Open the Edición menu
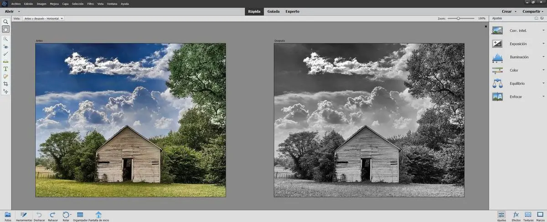547x222 pixels. [28, 4]
